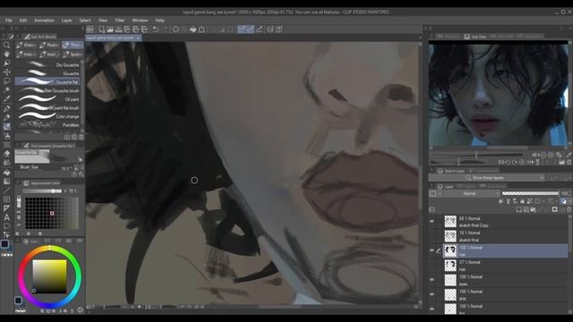Select the Pointillism brush
The width and height of the screenshot is (573, 322).
[x=48, y=125]
